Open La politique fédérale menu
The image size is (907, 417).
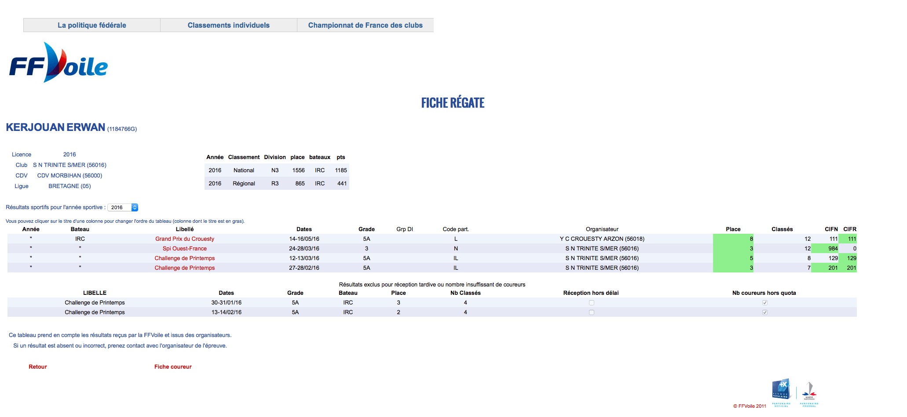92,25
